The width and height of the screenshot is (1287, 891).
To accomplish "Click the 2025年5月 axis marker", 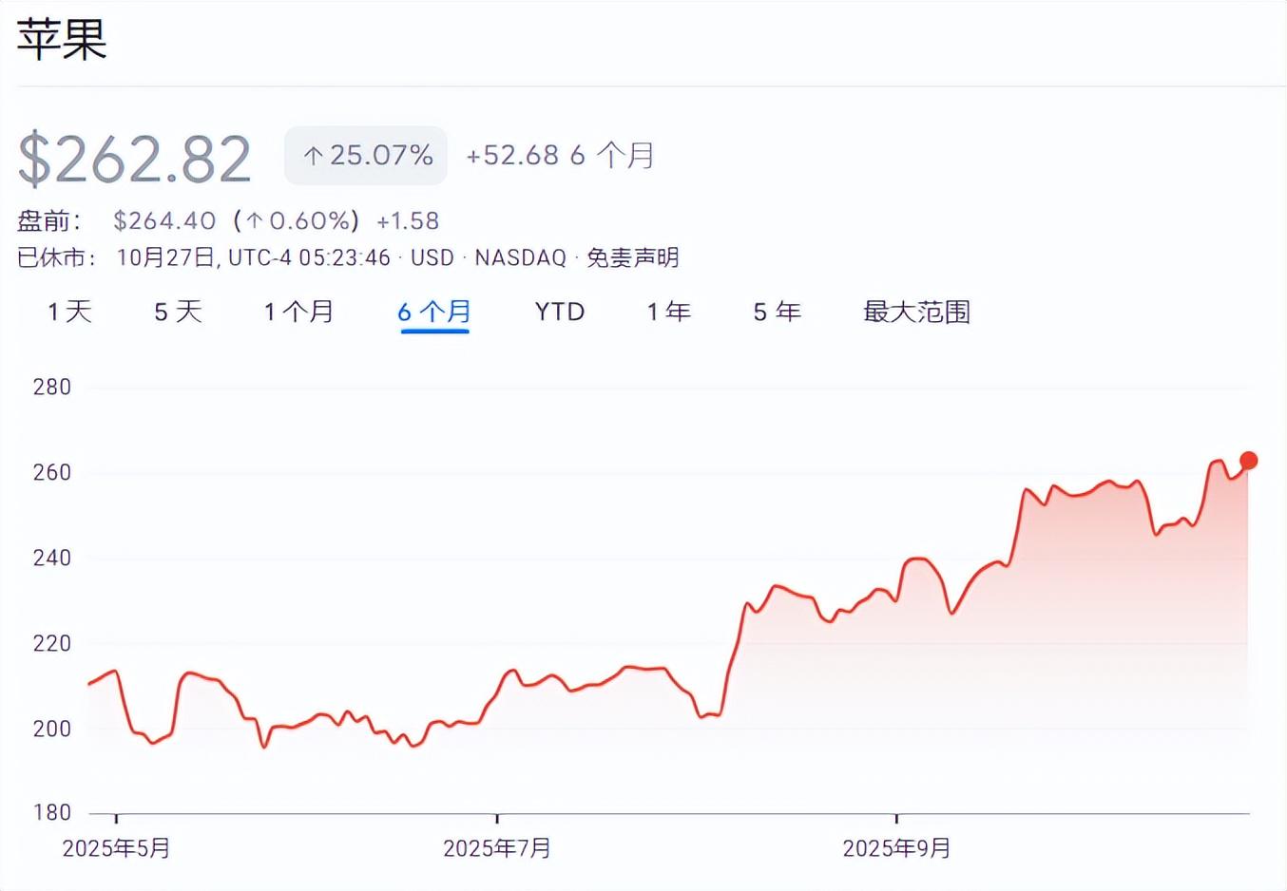I will pos(116,847).
